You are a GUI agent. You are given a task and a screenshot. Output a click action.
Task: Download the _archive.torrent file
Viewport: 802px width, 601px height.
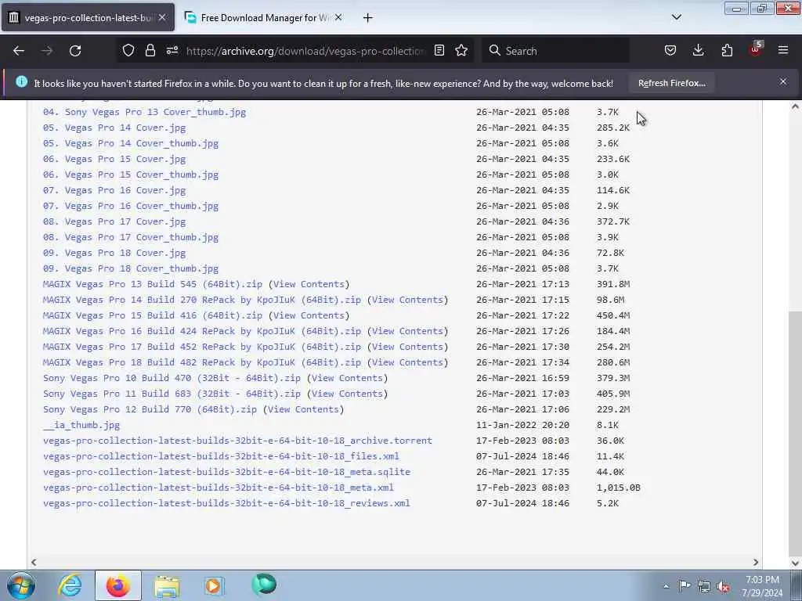click(x=237, y=441)
